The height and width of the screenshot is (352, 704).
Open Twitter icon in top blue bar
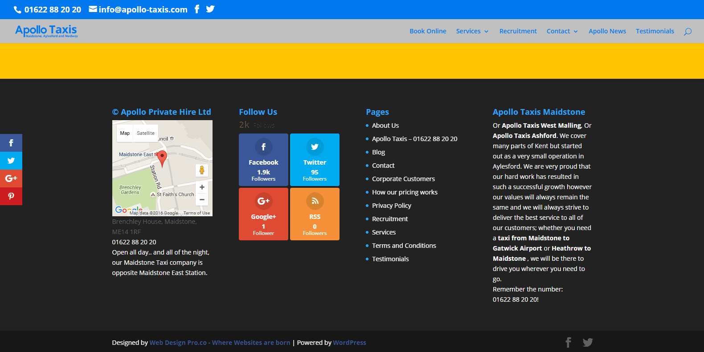click(210, 9)
